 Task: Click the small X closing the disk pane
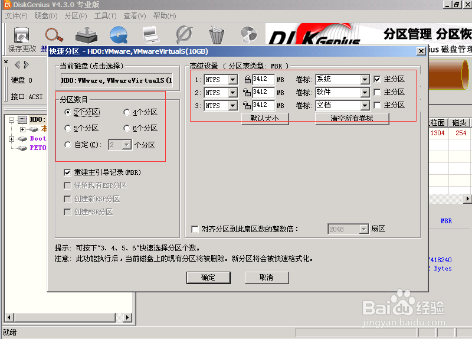click(6, 61)
